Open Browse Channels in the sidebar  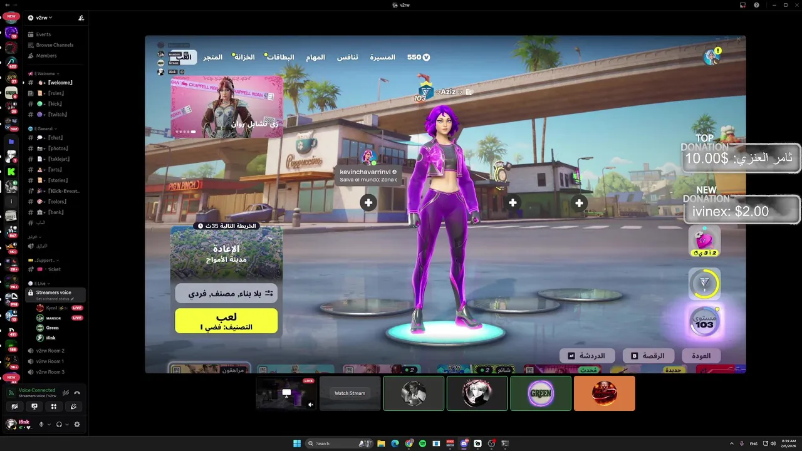(x=55, y=45)
